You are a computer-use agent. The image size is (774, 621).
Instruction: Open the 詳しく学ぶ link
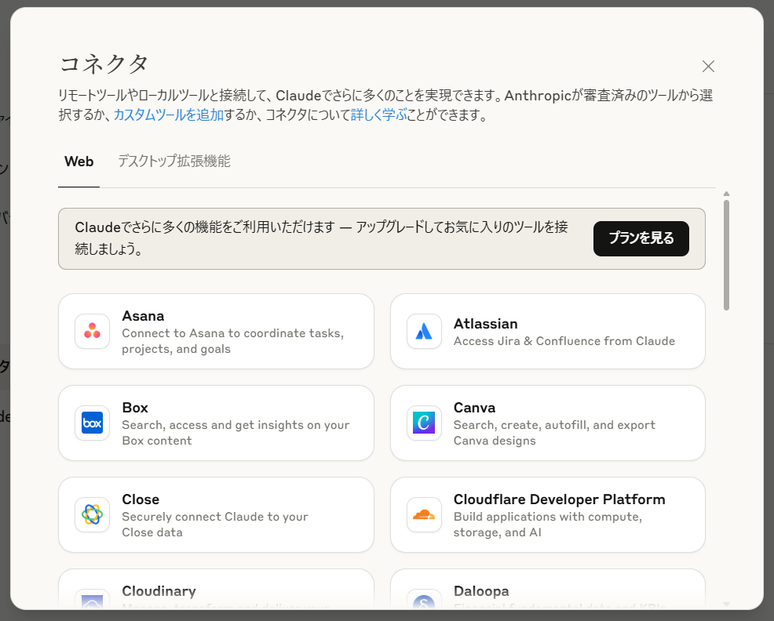[378, 115]
